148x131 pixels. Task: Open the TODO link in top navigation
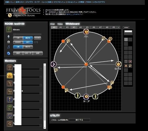[88, 2]
